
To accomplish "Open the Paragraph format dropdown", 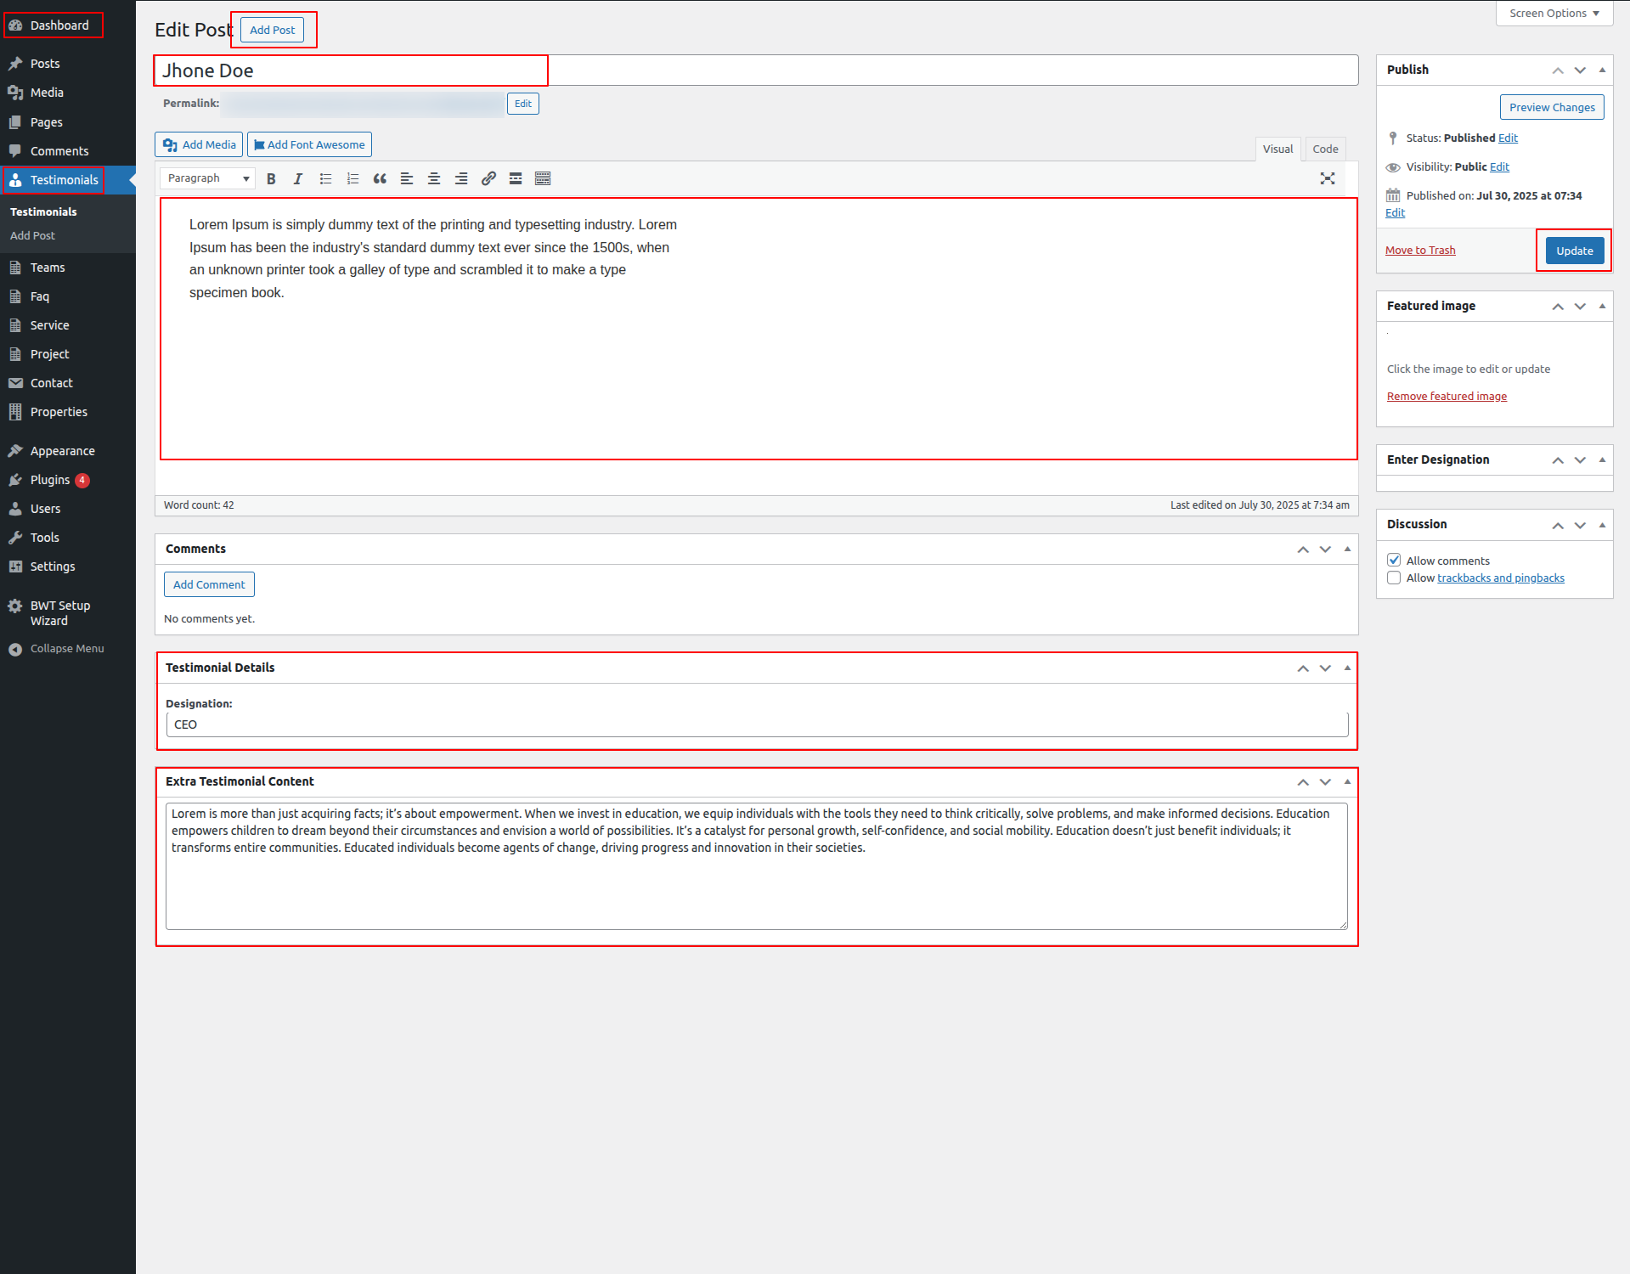I will [208, 178].
